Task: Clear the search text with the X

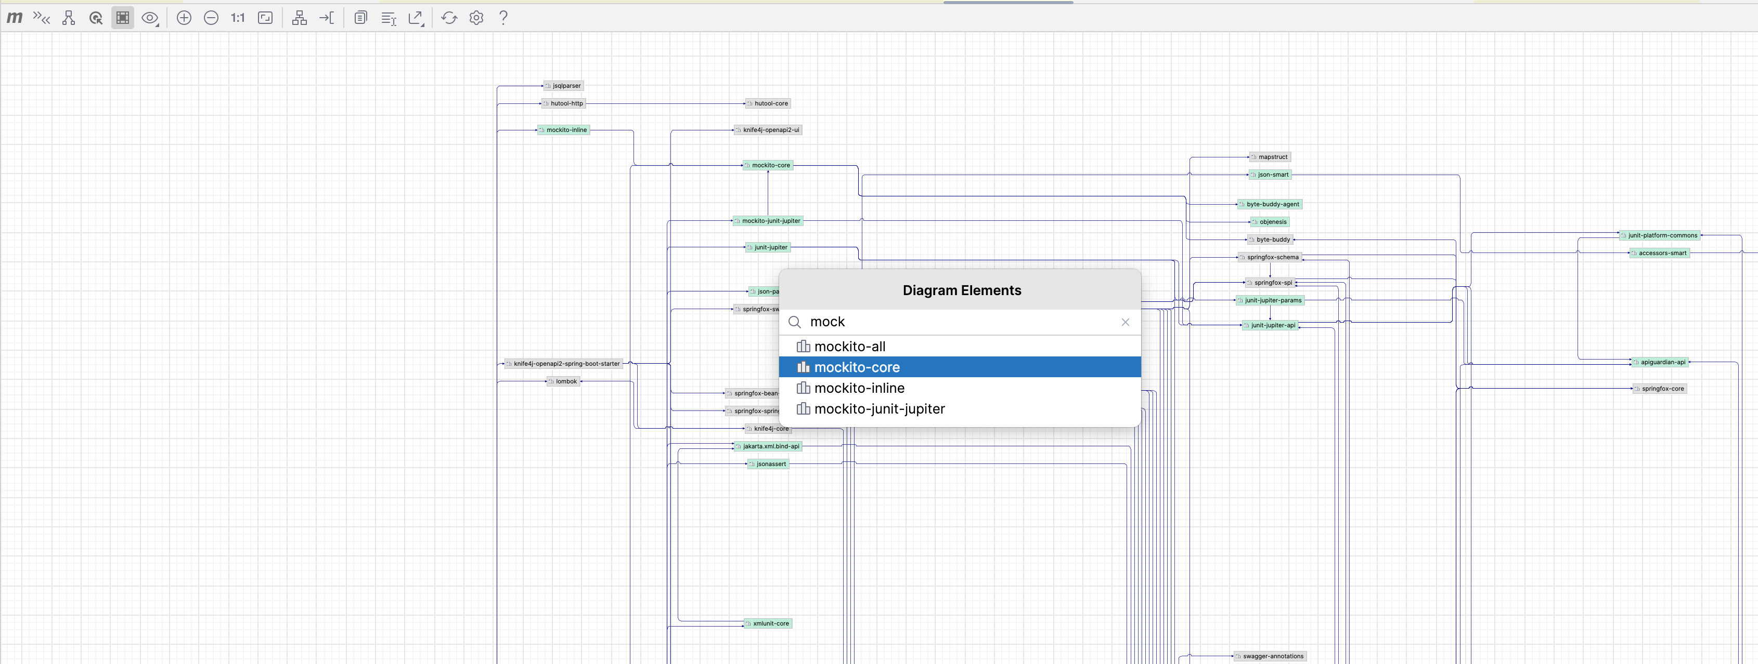Action: coord(1126,322)
